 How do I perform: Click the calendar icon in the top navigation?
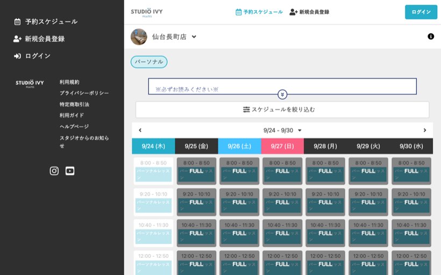pos(238,12)
